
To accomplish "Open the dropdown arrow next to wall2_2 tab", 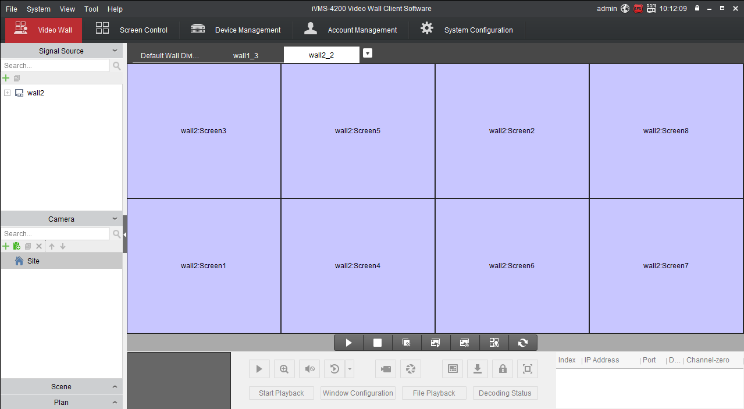I will click(x=367, y=54).
